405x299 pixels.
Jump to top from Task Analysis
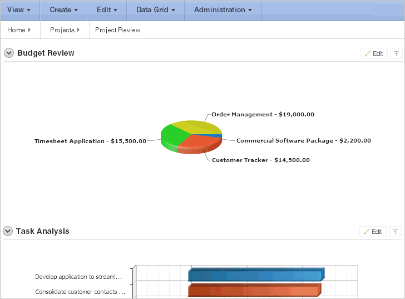pos(395,232)
